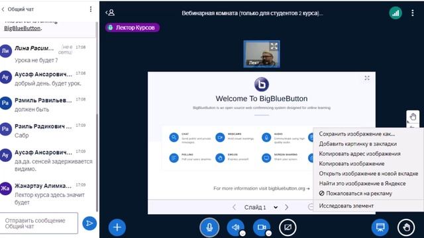
Task: Open audio device options dropdown
Action: (x=242, y=233)
